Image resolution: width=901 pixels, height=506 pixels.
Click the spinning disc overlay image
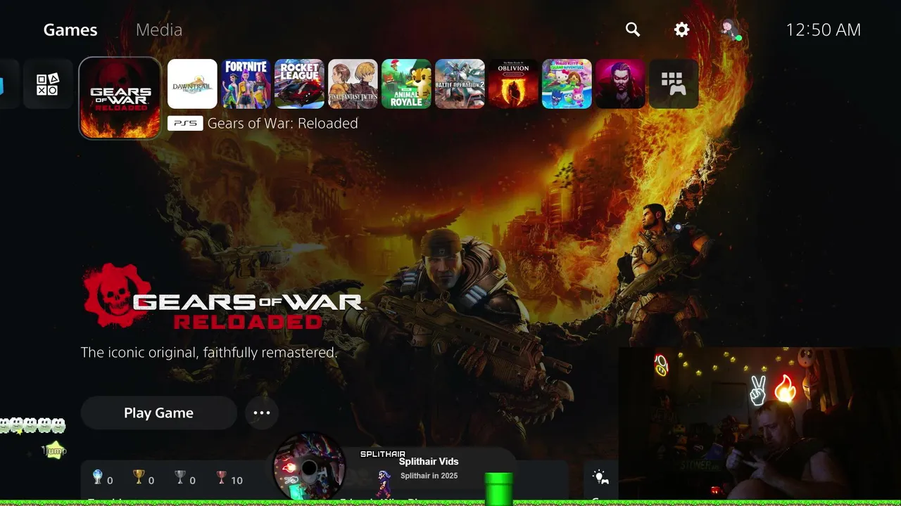(309, 467)
